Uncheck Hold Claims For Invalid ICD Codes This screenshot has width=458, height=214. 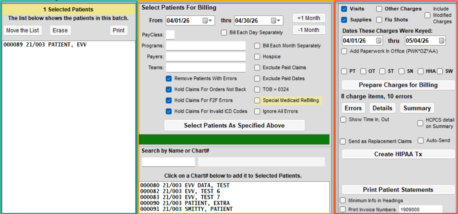pos(168,111)
